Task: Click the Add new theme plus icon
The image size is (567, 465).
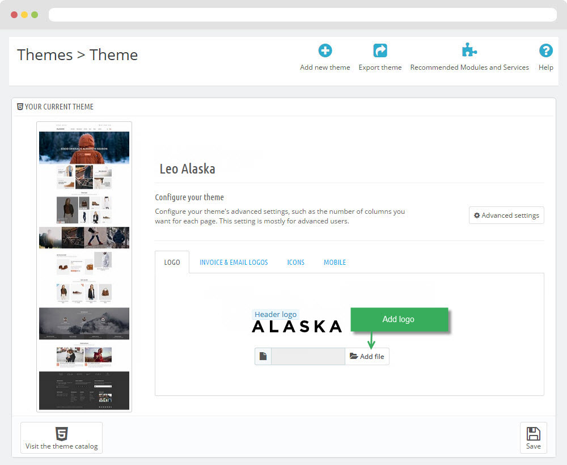Action: tap(325, 50)
